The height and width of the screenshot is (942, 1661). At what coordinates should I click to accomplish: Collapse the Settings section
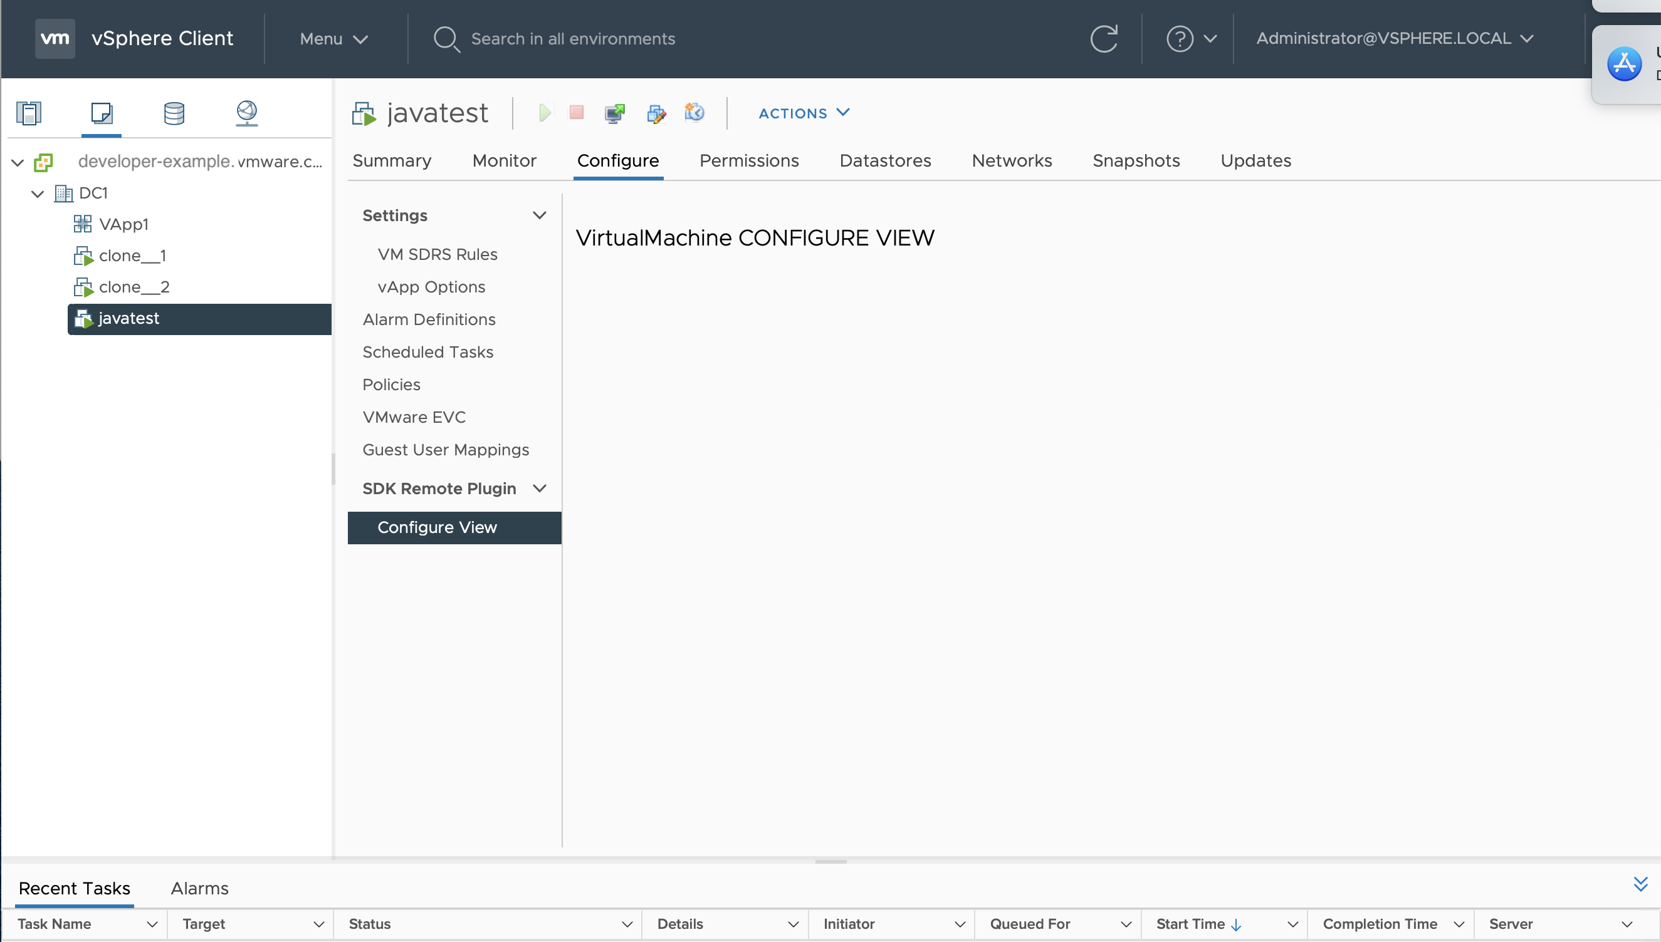pyautogui.click(x=538, y=215)
